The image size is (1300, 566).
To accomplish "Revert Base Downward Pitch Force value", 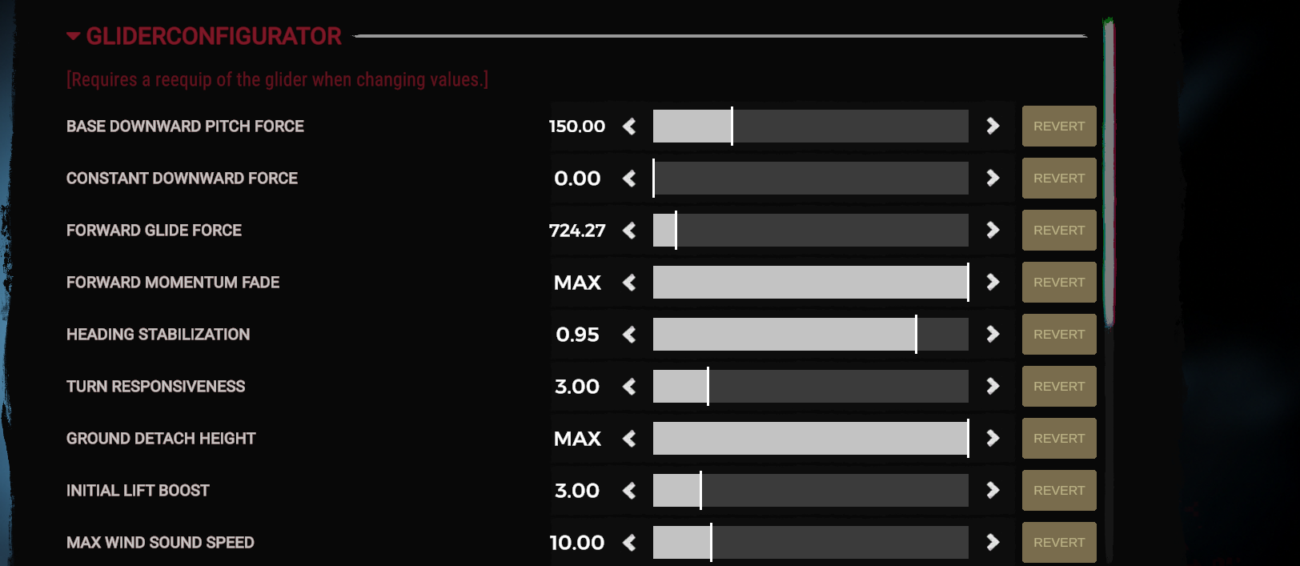I will click(x=1058, y=126).
